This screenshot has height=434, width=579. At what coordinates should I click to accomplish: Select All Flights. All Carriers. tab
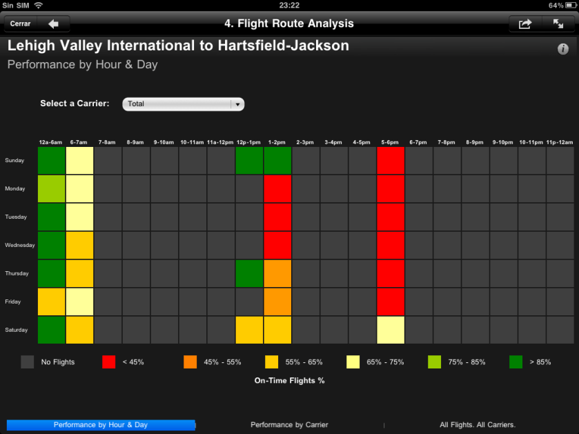tap(478, 425)
